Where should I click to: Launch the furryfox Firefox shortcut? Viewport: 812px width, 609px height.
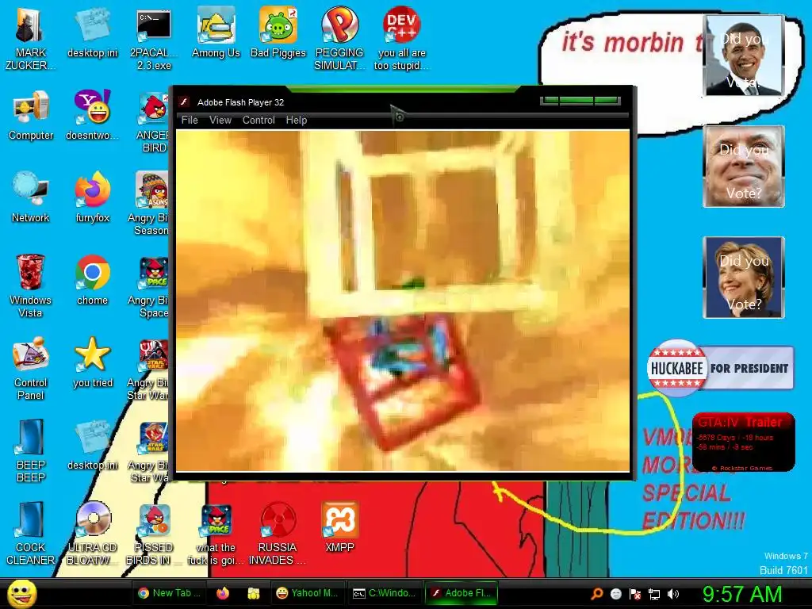tap(92, 197)
